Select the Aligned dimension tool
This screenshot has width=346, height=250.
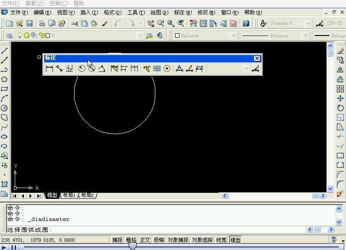59,68
